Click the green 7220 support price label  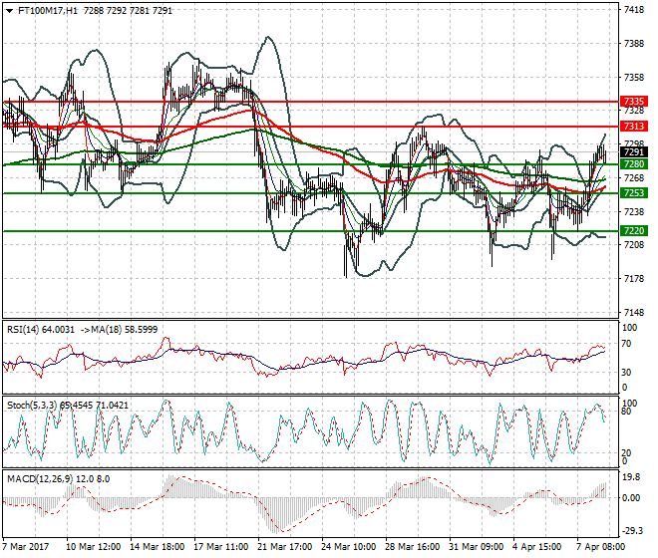click(x=634, y=231)
